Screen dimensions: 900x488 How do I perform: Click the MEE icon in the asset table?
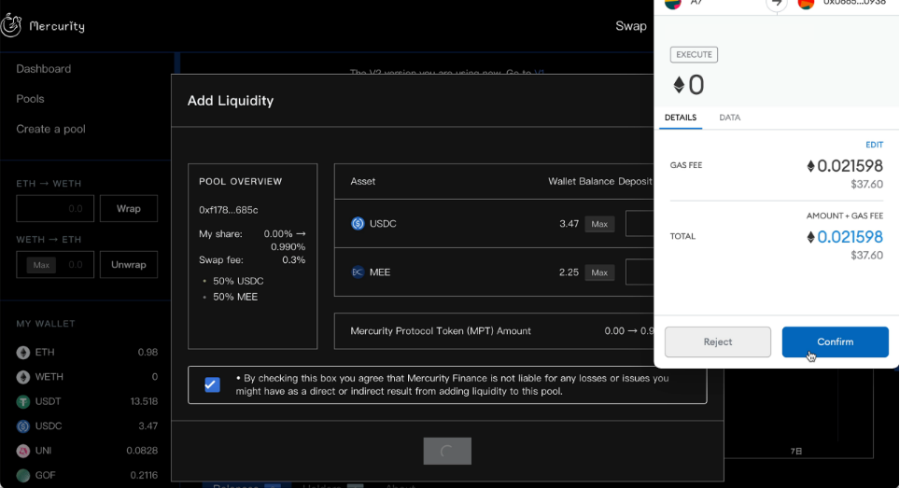tap(358, 272)
